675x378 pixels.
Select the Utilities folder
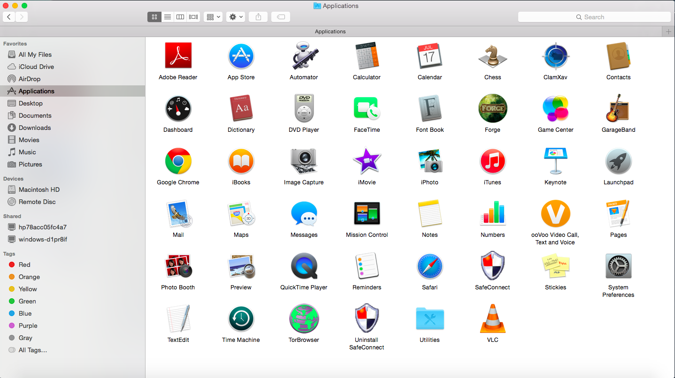pyautogui.click(x=430, y=318)
